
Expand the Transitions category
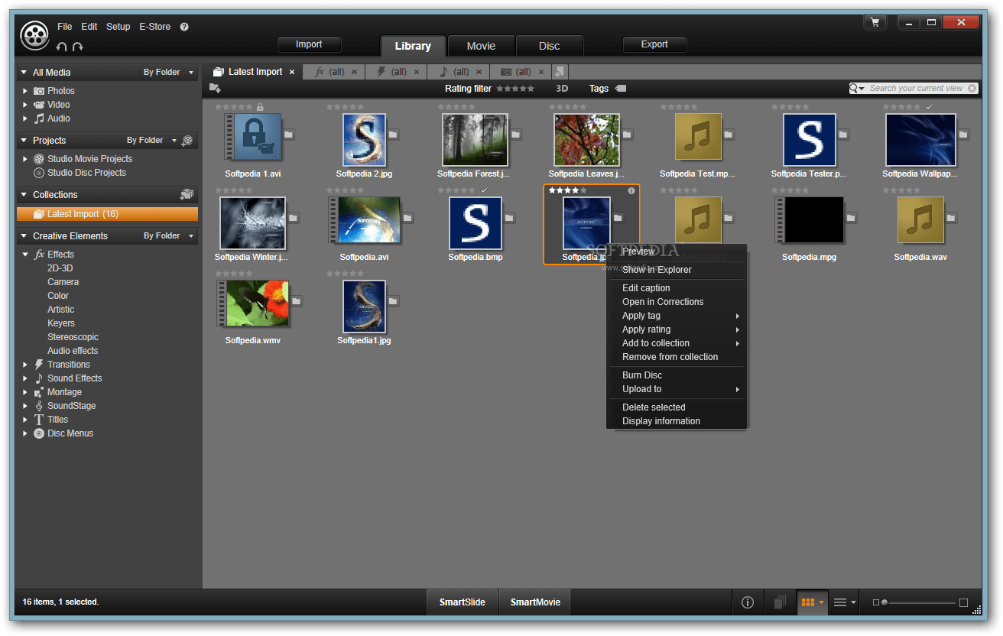click(25, 364)
